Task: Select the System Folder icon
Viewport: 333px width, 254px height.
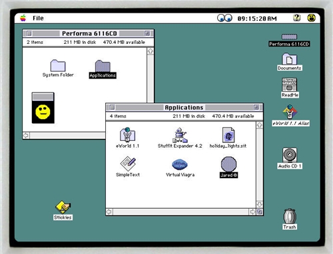Action: coord(58,65)
